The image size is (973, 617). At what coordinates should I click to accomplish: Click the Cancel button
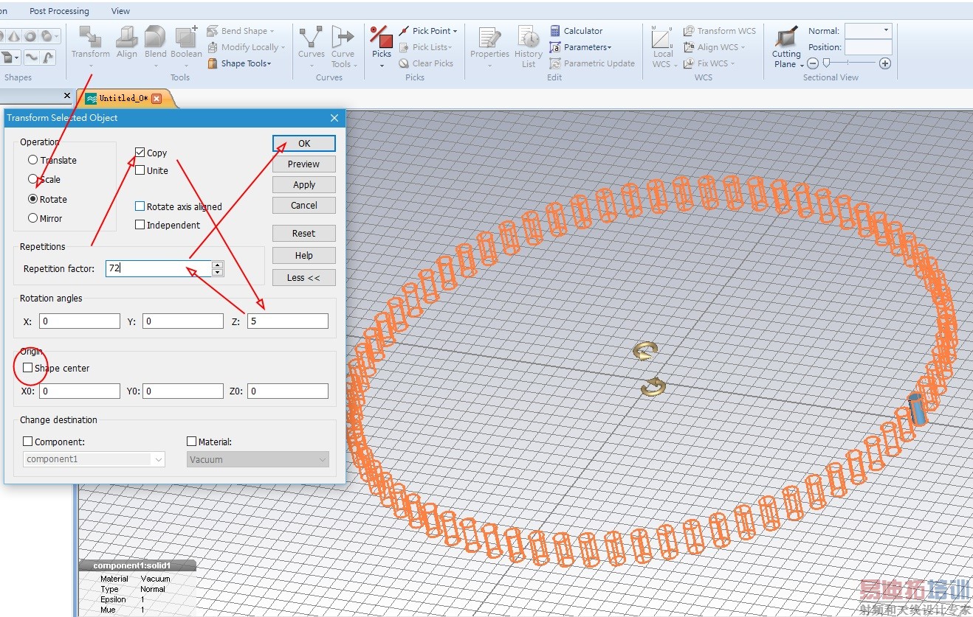point(304,205)
